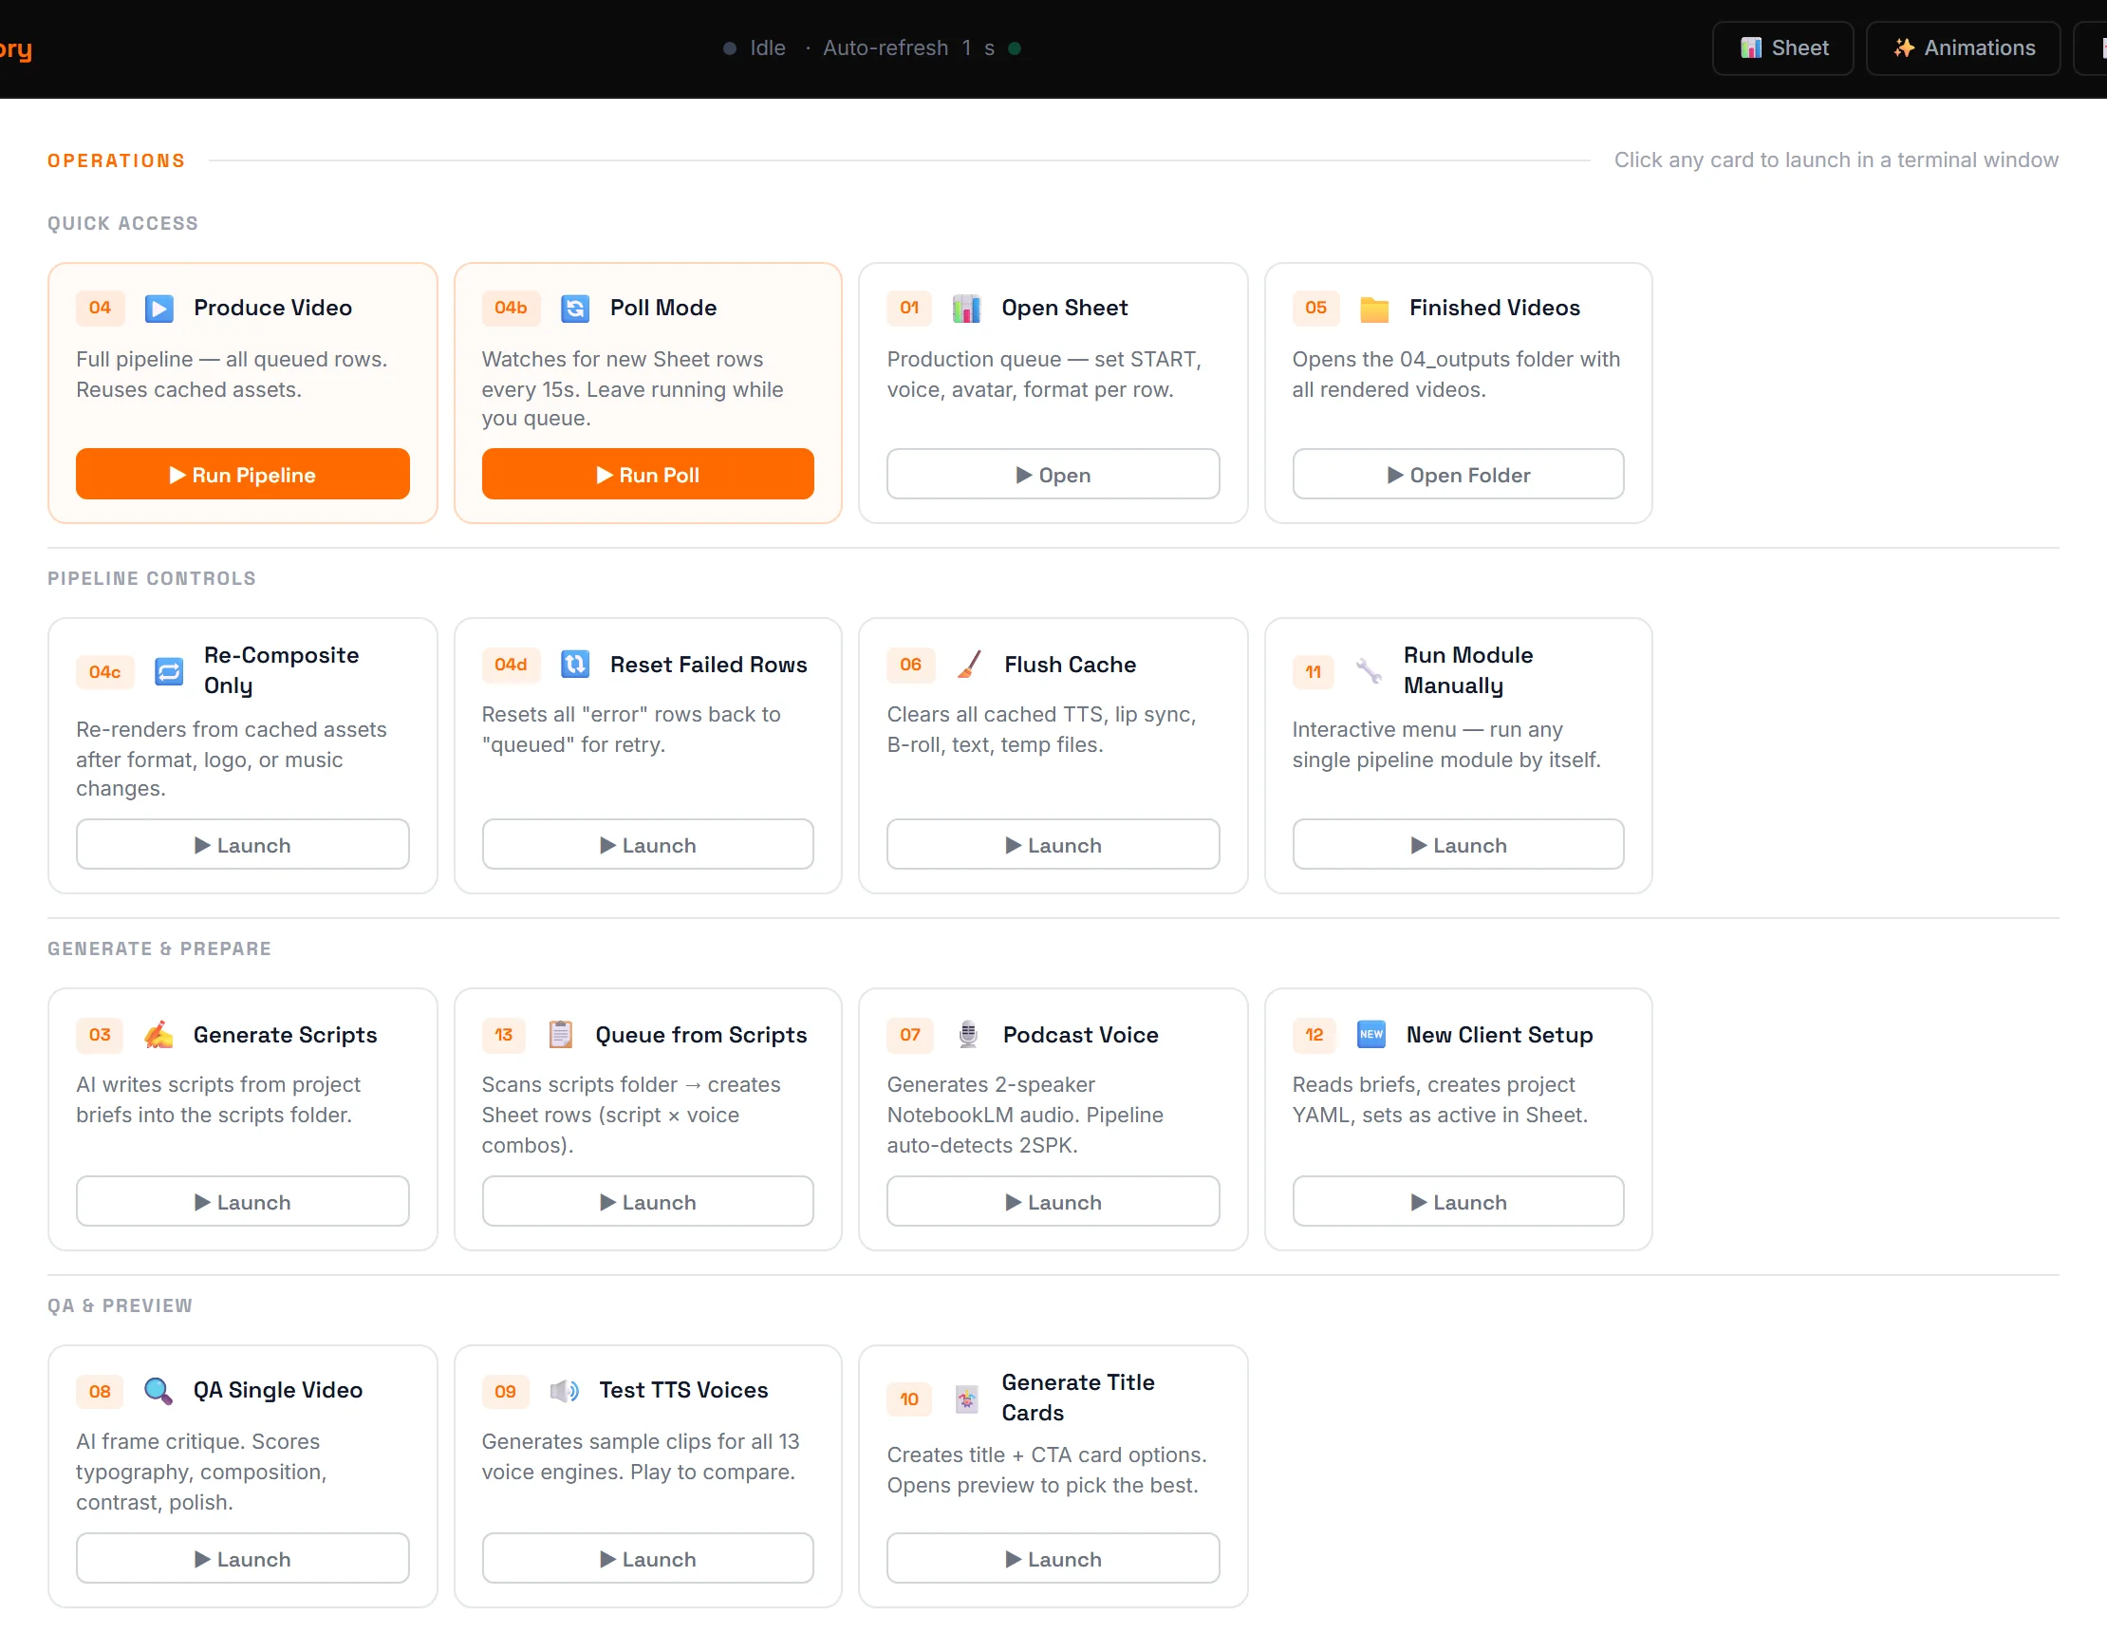Click the Finished Videos folder icon
This screenshot has height=1633, width=2107.
point(1373,308)
